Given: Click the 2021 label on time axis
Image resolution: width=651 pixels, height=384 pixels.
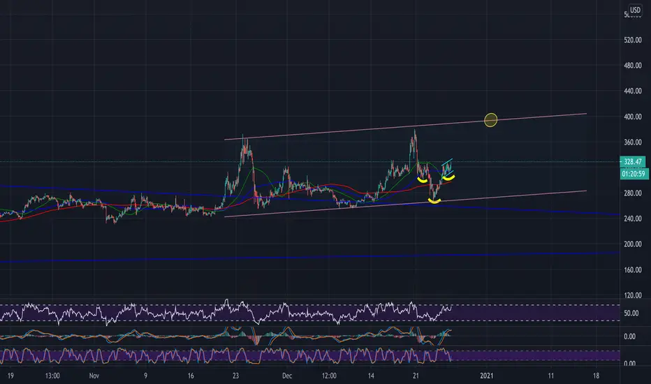Looking at the screenshot, I should 487,376.
